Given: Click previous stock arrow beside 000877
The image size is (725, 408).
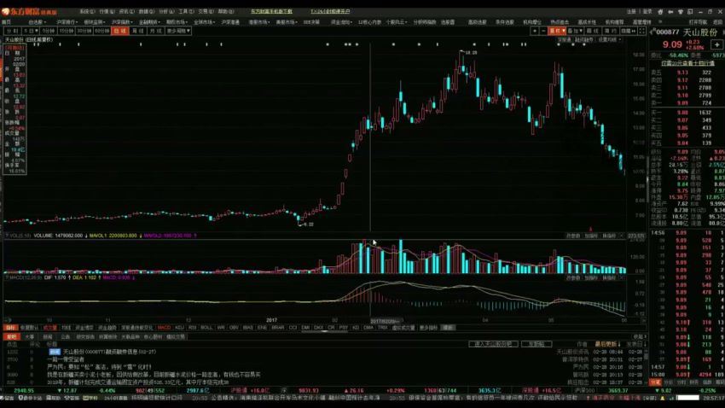Looking at the screenshot, I should pyautogui.click(x=652, y=32).
